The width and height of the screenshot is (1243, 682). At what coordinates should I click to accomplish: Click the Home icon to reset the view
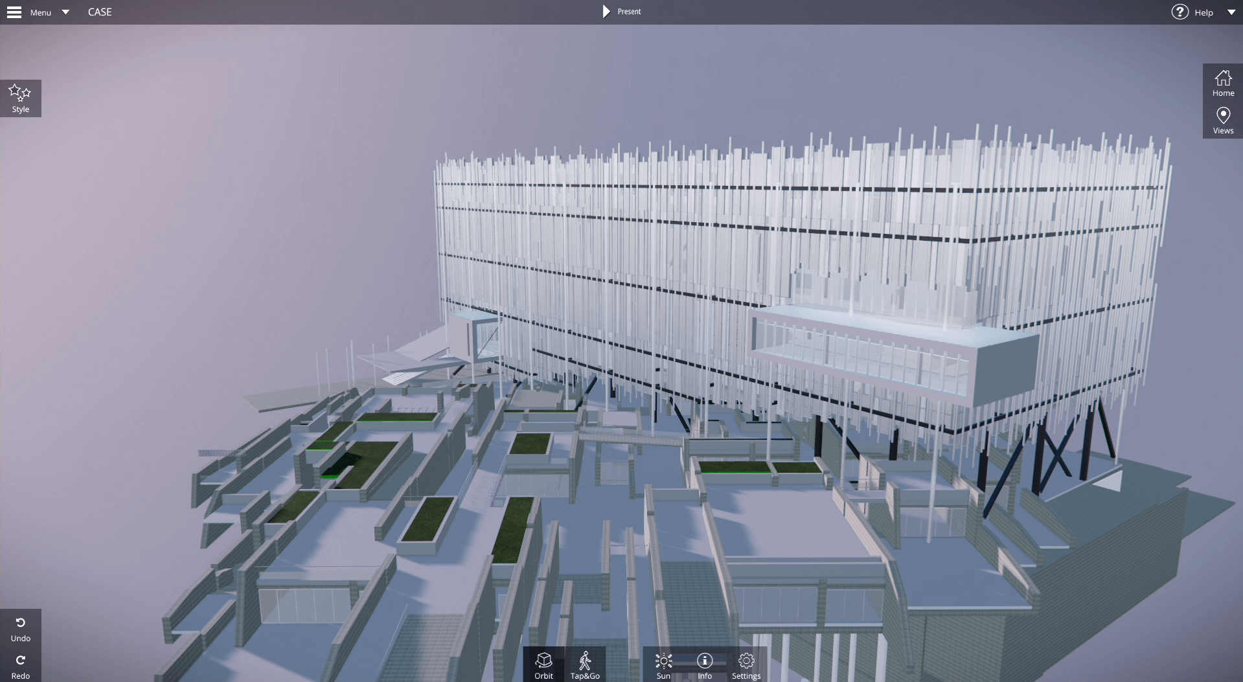[1222, 83]
